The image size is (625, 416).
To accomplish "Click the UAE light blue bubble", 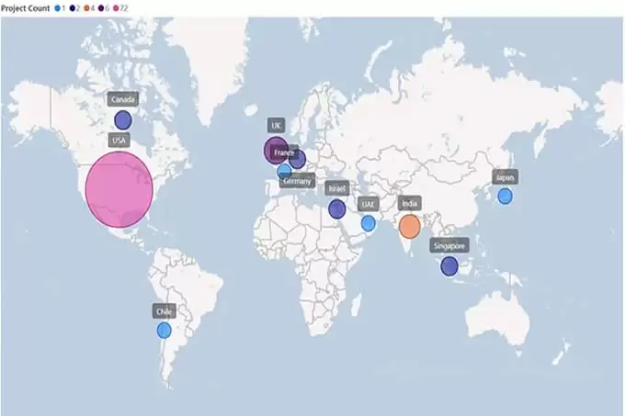I will tap(368, 223).
